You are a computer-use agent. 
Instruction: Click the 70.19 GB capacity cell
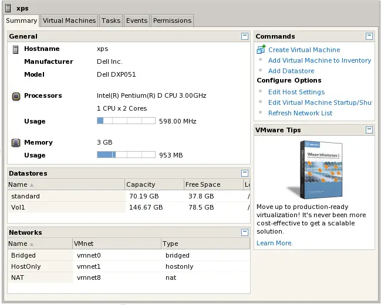[x=144, y=196]
